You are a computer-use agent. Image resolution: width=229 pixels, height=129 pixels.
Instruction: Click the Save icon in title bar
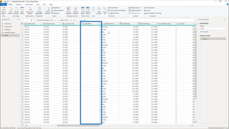[5, 1]
